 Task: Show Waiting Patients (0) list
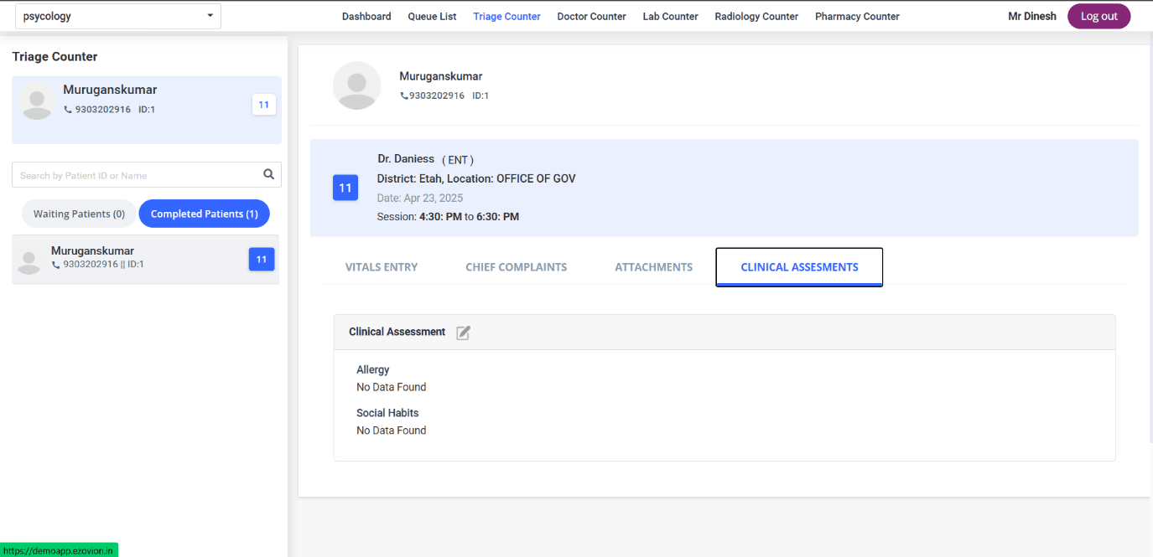(x=79, y=214)
